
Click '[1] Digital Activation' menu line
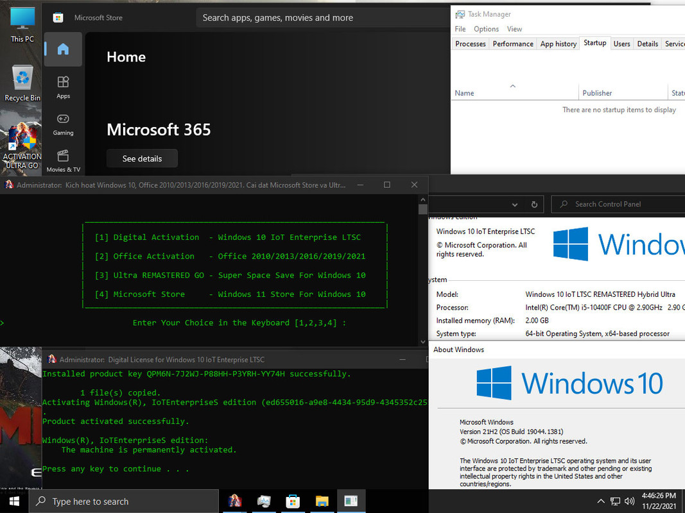tap(228, 237)
